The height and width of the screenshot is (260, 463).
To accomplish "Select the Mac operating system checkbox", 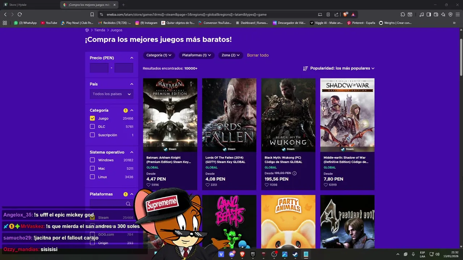I will (92, 168).
